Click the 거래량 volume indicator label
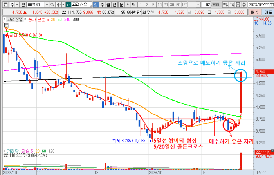 (13, 151)
